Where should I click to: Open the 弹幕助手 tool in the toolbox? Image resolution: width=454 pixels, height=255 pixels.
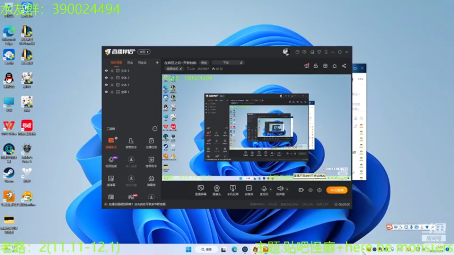(111, 143)
